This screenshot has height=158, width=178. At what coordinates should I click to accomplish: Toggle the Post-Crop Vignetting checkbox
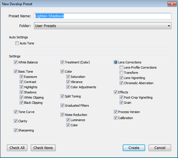[x=121, y=97]
